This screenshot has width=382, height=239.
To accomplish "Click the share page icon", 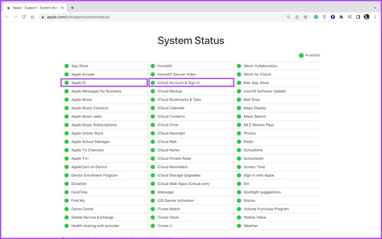I will click(x=297, y=17).
